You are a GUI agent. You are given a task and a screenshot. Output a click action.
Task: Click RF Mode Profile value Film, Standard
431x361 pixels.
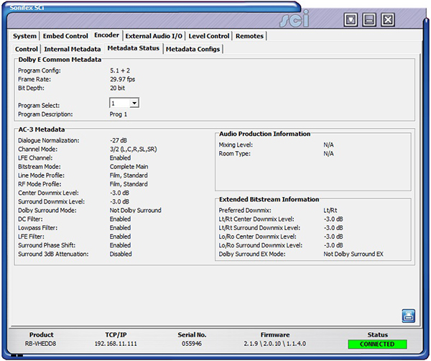tap(129, 184)
